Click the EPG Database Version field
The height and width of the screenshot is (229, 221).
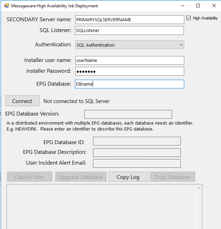tap(128, 114)
